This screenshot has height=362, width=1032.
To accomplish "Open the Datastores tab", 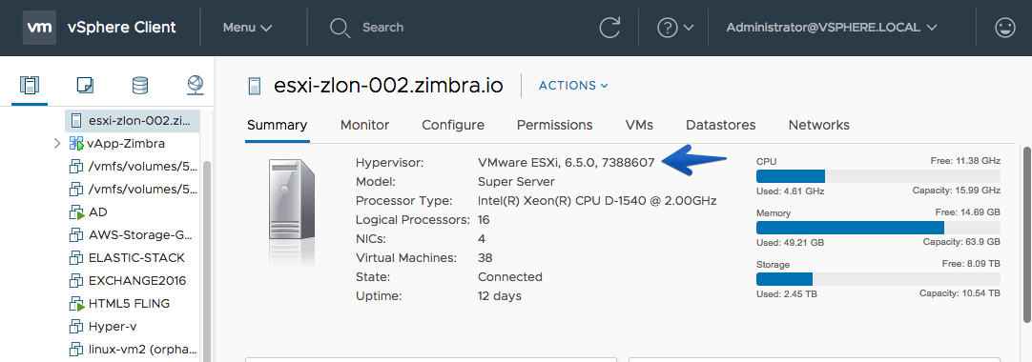I will point(721,125).
